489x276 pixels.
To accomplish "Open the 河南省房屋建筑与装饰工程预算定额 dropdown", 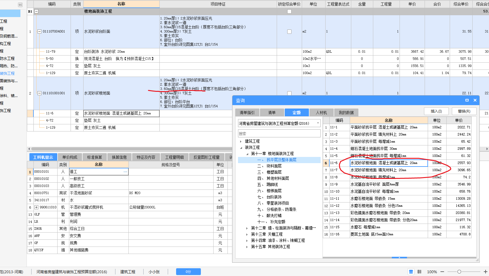I will 318,123.
